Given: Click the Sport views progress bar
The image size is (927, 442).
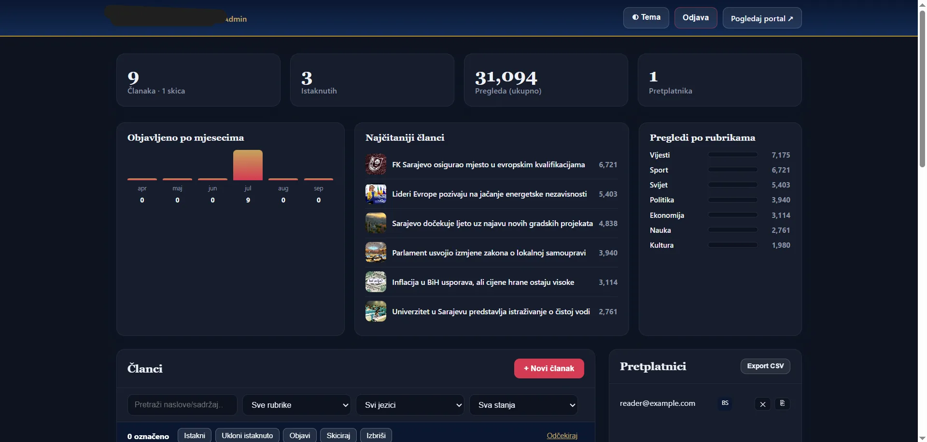Looking at the screenshot, I should [x=733, y=170].
